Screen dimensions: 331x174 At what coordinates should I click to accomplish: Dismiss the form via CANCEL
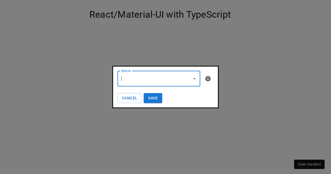[x=129, y=98]
